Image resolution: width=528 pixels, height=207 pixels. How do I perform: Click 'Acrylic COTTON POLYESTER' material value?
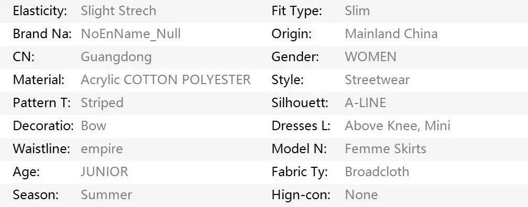pos(166,80)
